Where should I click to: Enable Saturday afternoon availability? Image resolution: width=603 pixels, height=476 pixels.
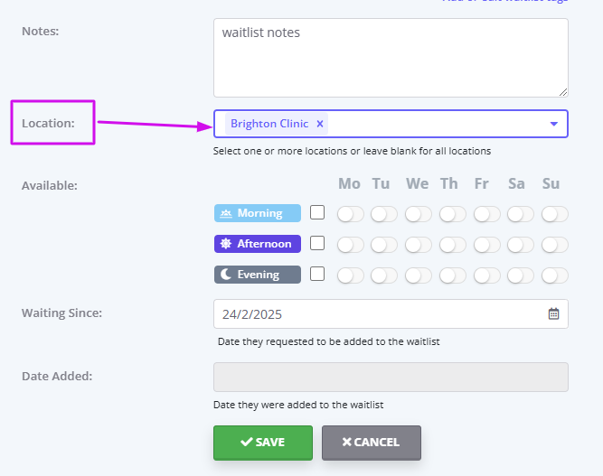pyautogui.click(x=521, y=245)
